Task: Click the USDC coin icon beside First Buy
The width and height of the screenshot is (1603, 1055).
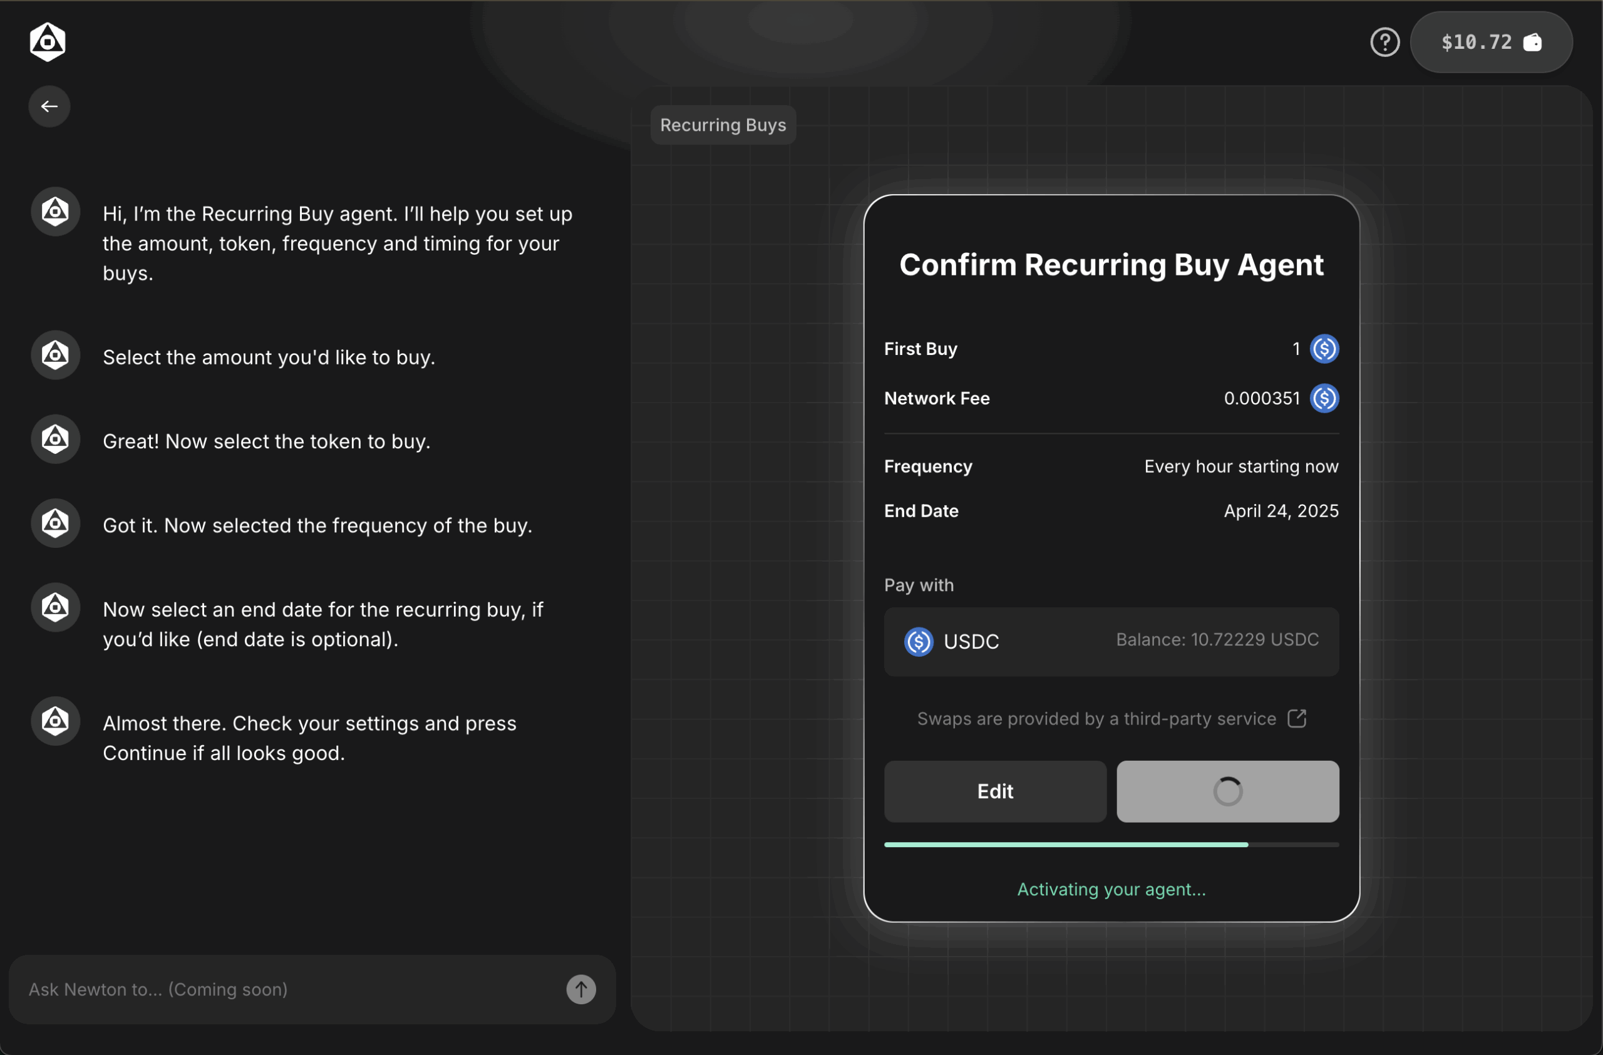Action: click(x=1324, y=349)
